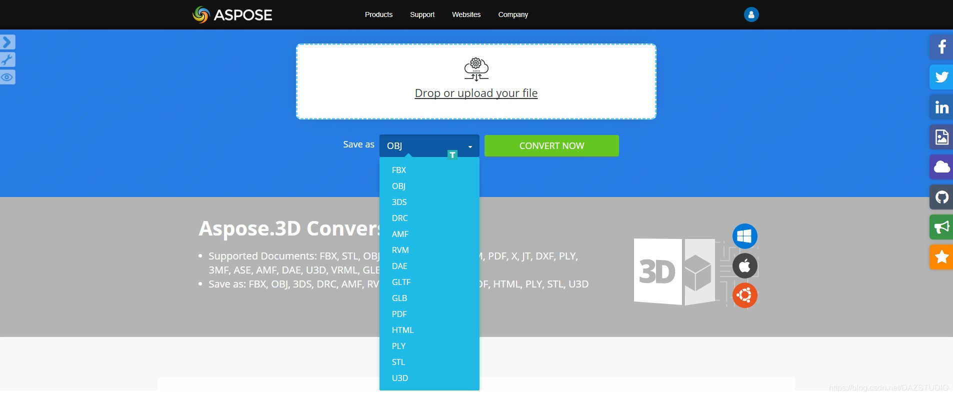Click the Aspose logo
Viewport: 953px width, 397px height.
coord(232,14)
